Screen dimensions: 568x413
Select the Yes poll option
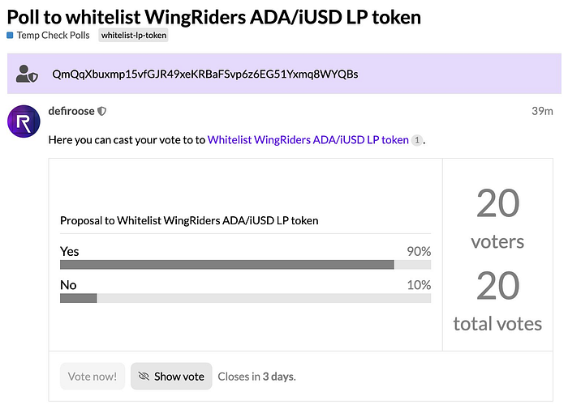tap(70, 251)
